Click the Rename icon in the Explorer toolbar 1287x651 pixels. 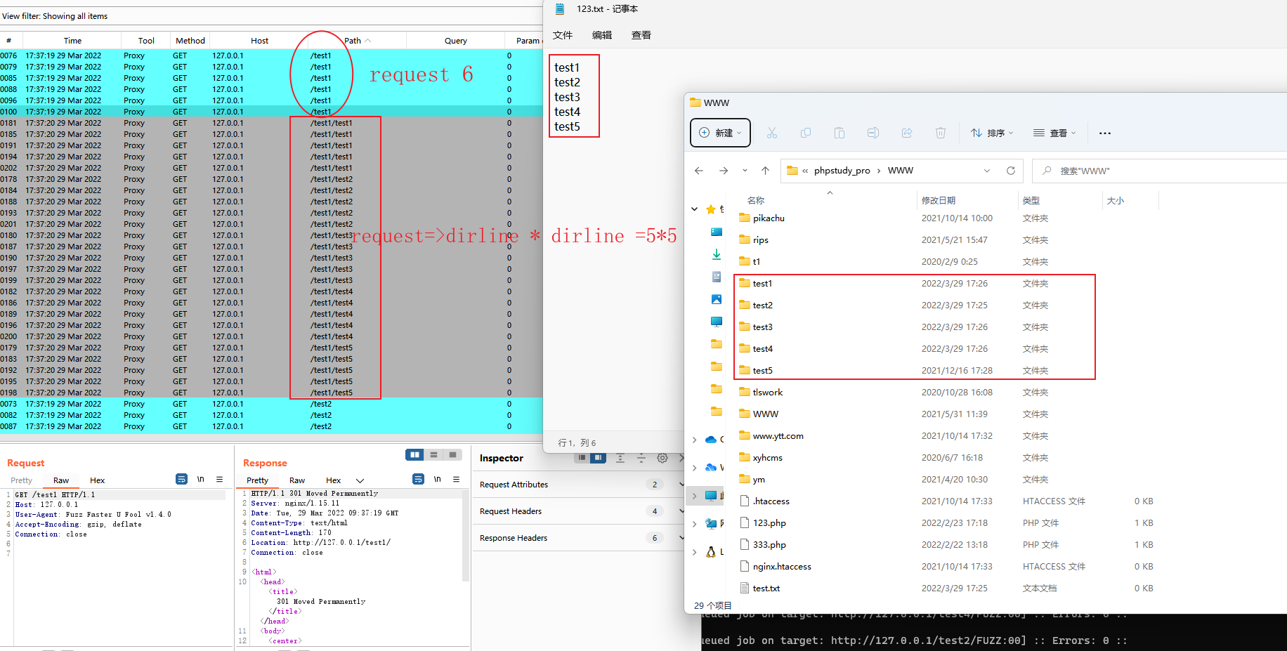pyautogui.click(x=873, y=133)
